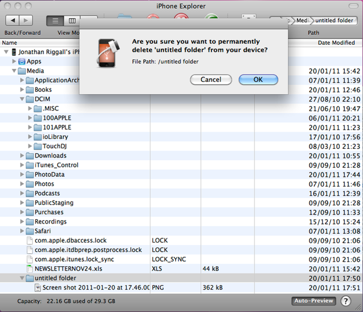Switch to list view mode

55,21
